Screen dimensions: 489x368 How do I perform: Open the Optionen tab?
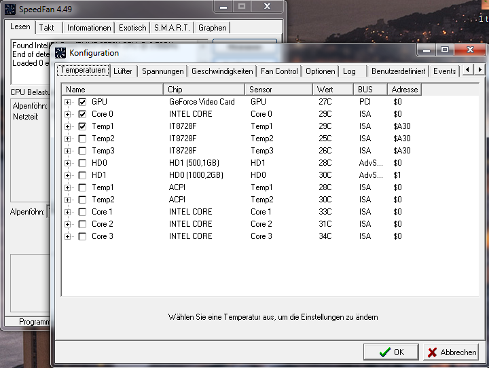point(321,71)
